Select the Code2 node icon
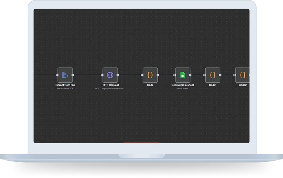 click(242, 75)
